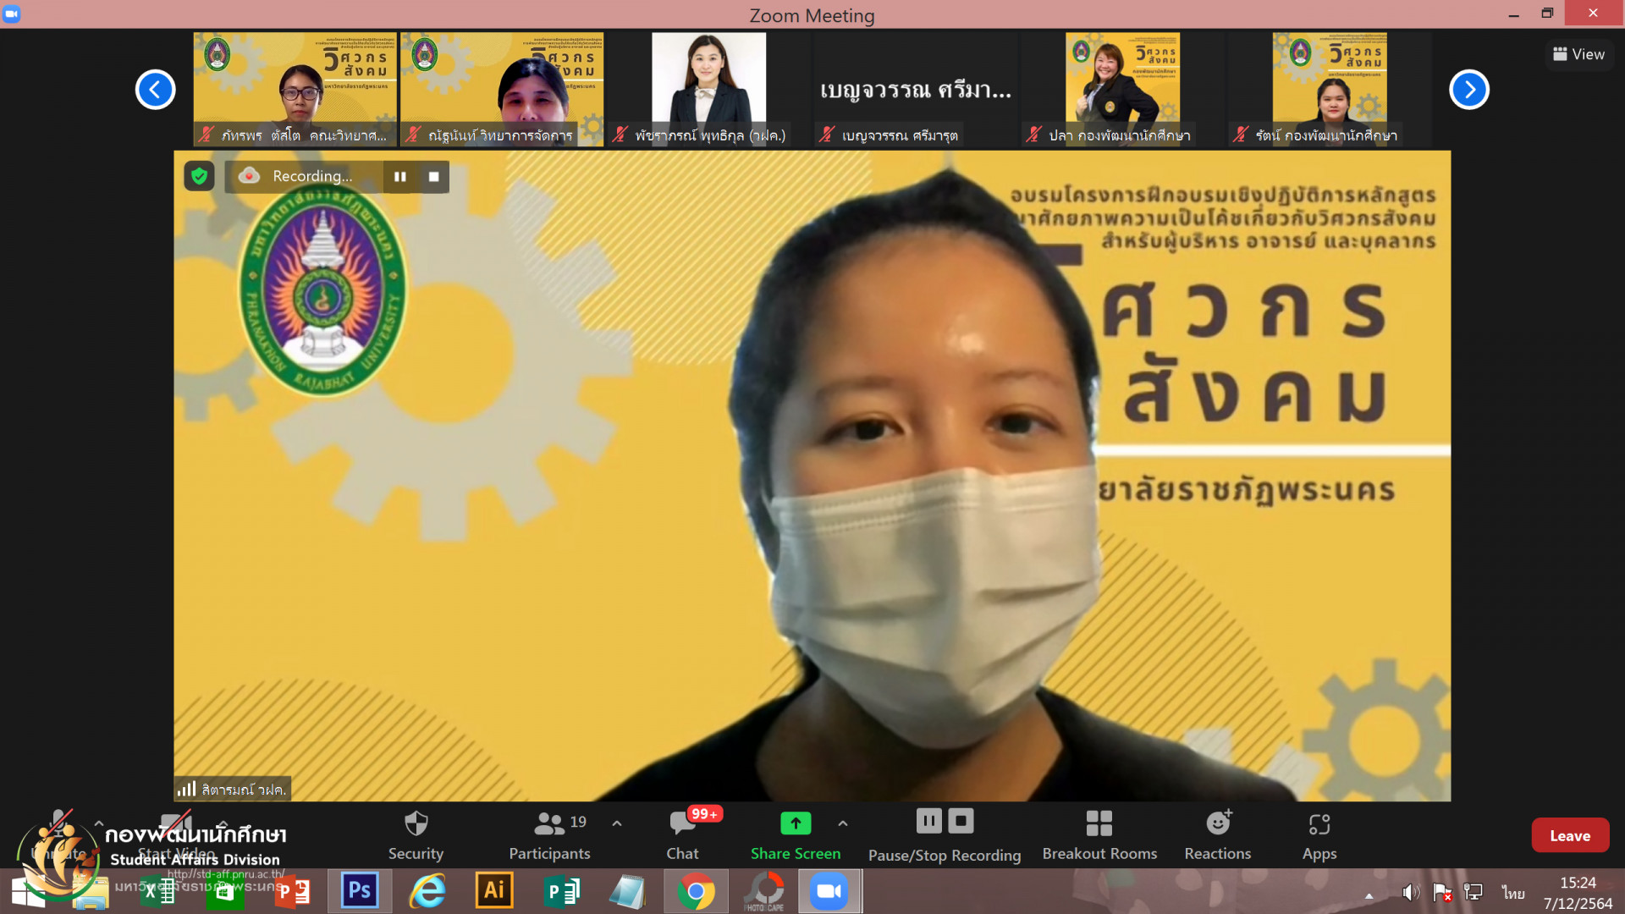Open the Participants panel
The image size is (1625, 914).
click(549, 834)
